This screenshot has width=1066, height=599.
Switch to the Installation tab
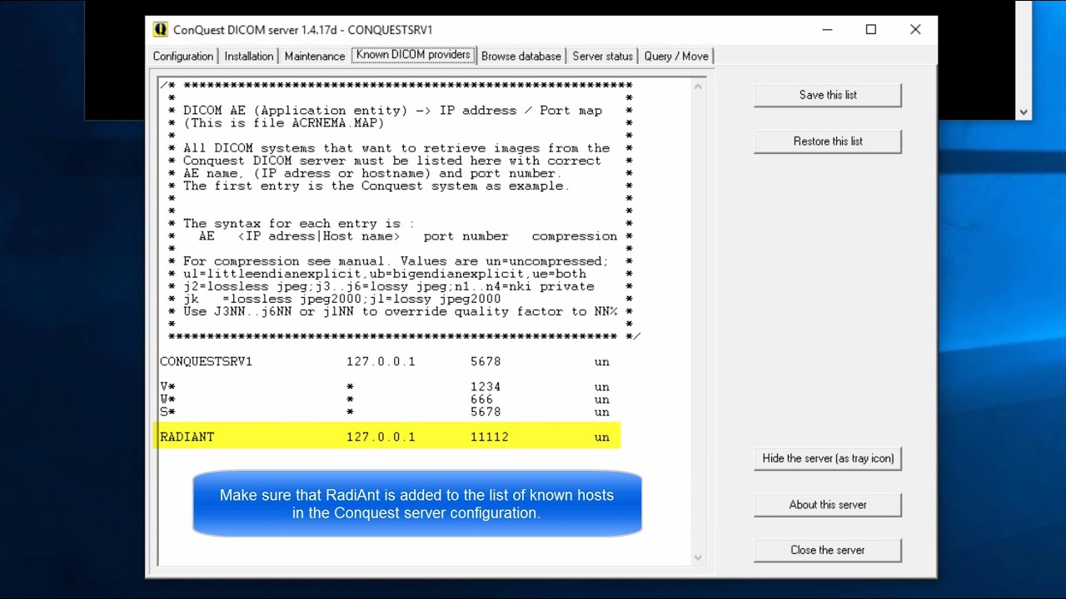click(x=249, y=56)
